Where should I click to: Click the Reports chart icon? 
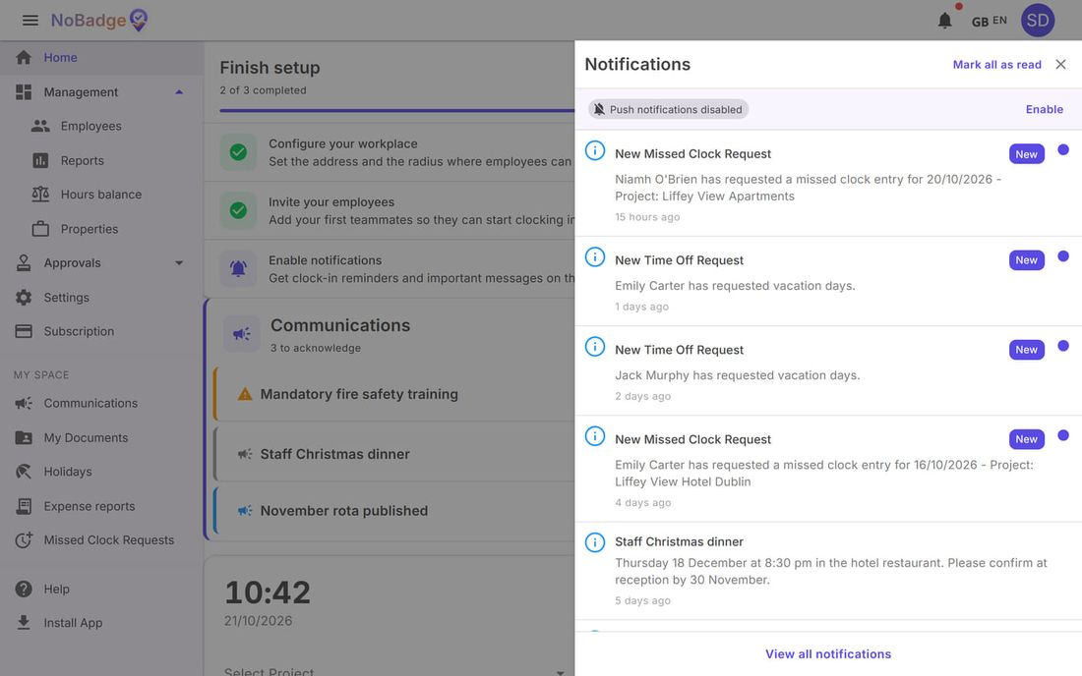click(40, 160)
